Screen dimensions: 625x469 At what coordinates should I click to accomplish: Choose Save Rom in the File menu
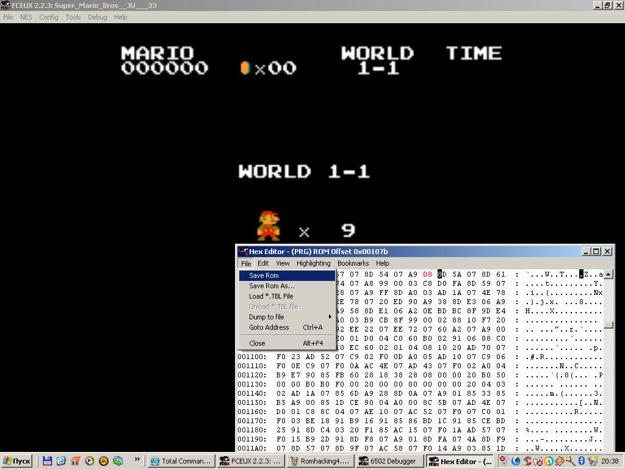(x=287, y=275)
